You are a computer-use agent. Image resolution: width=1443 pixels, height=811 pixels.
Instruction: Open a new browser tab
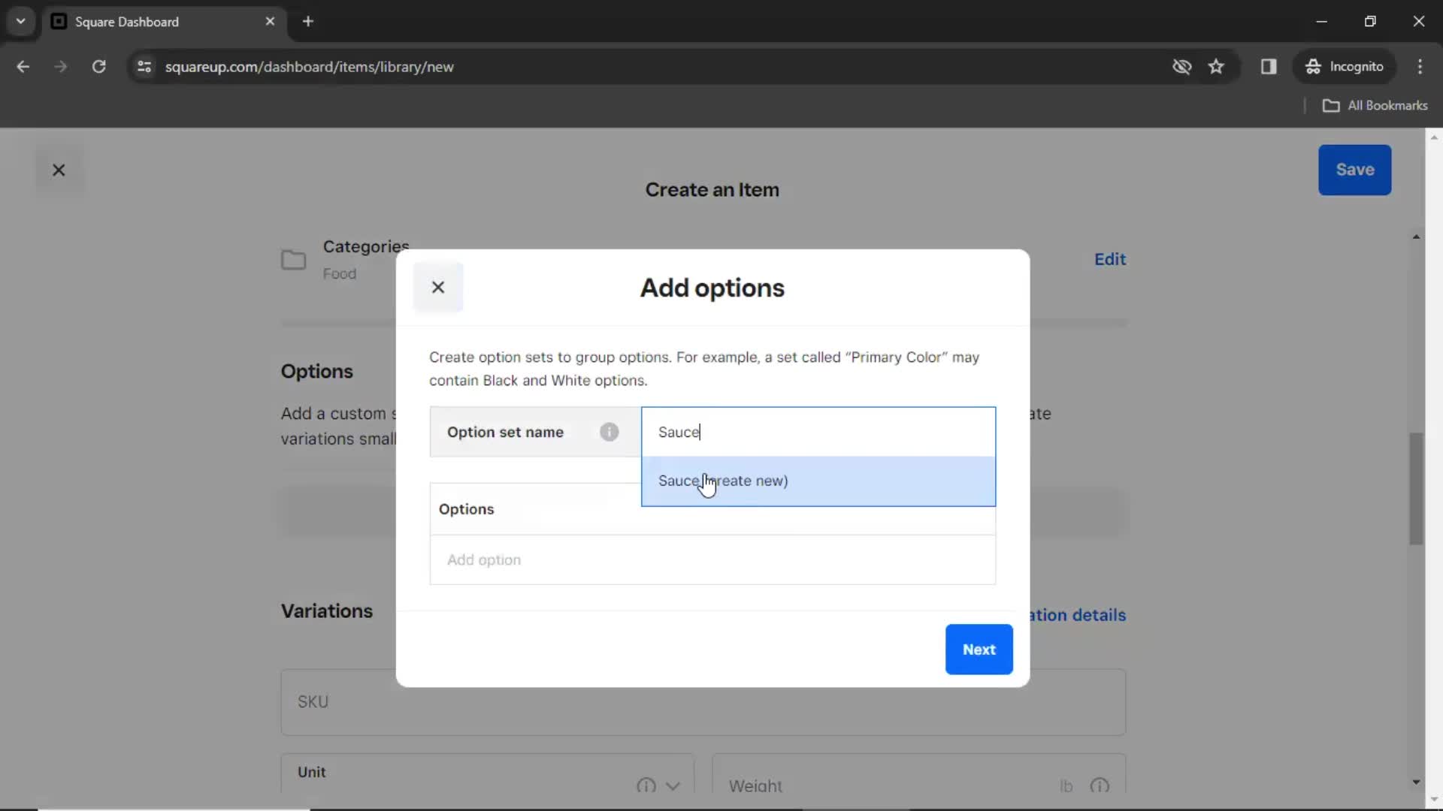[x=307, y=22]
